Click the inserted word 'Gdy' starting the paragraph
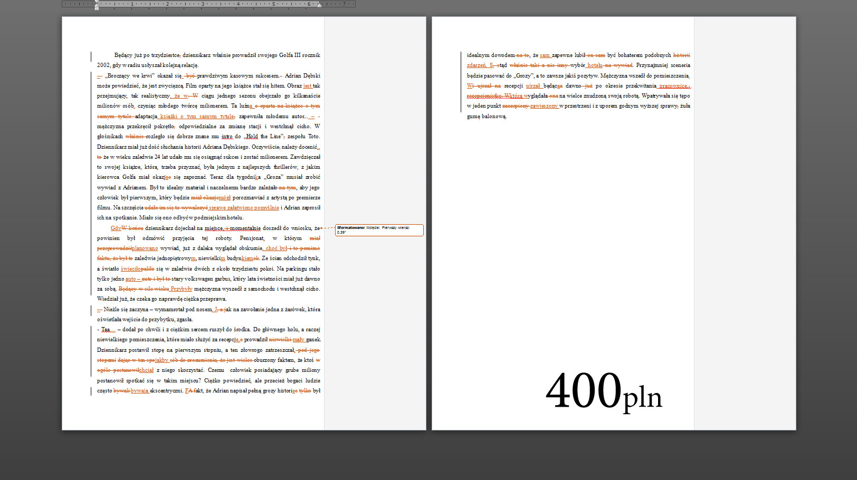 [116, 228]
